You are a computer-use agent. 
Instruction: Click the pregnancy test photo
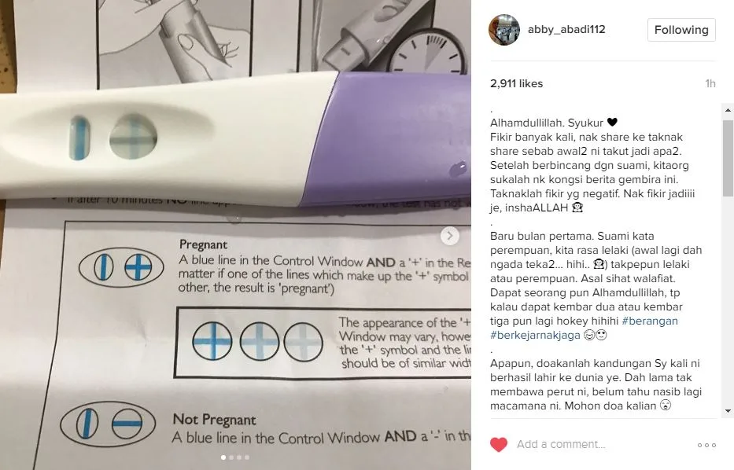pos(235,235)
